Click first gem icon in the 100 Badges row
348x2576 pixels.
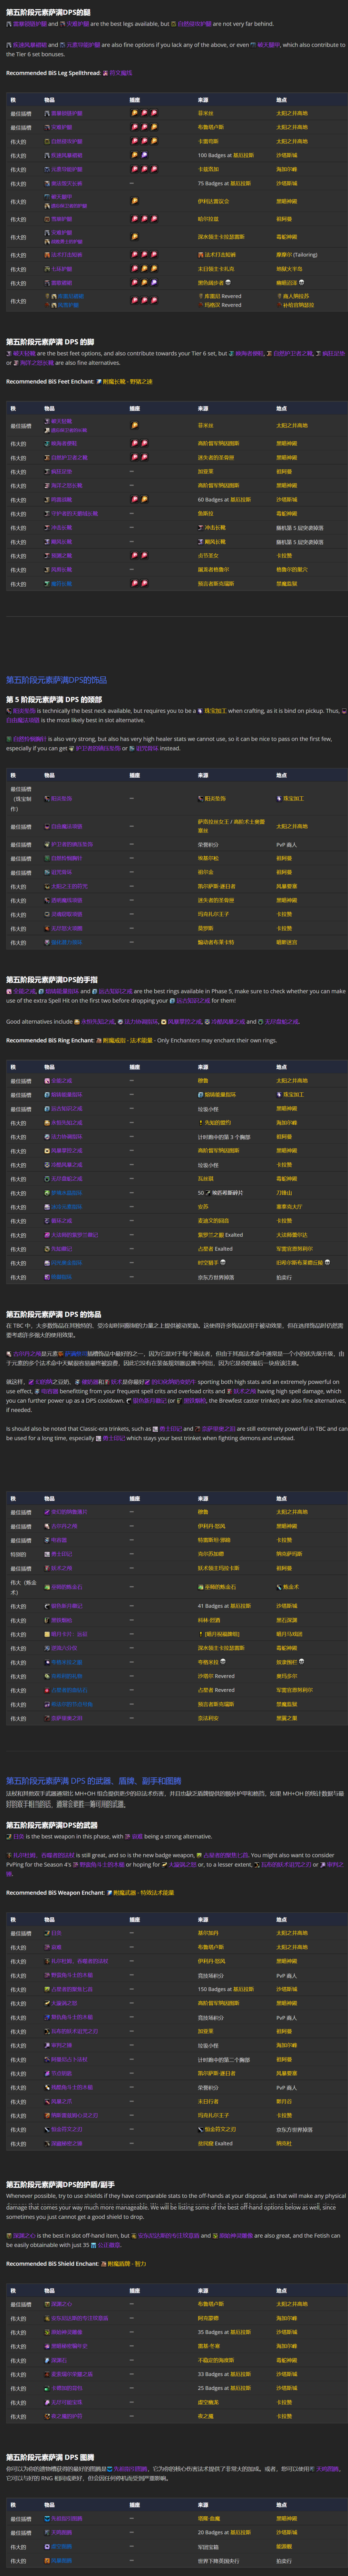point(135,155)
